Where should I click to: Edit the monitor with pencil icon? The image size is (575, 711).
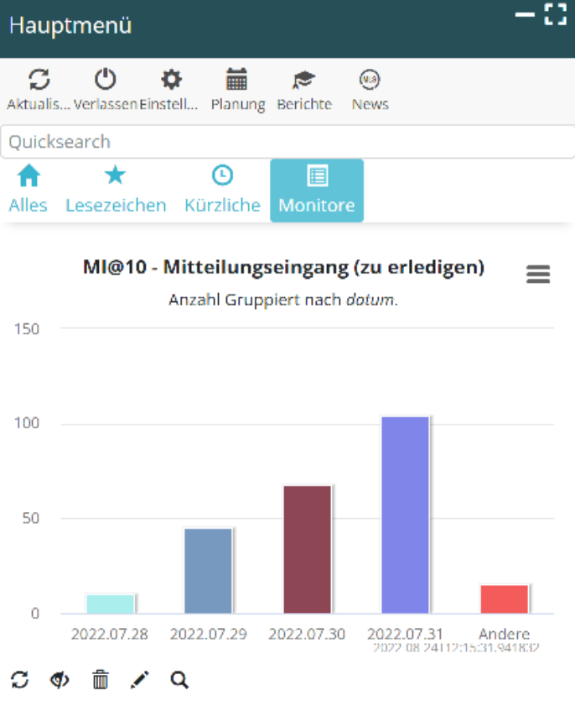(140, 680)
